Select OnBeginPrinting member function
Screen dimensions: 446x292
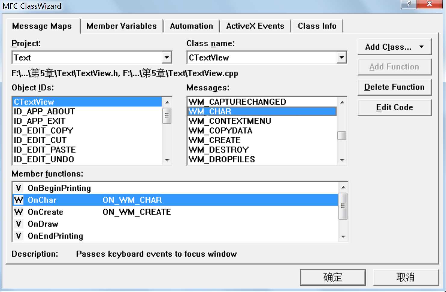(x=175, y=188)
